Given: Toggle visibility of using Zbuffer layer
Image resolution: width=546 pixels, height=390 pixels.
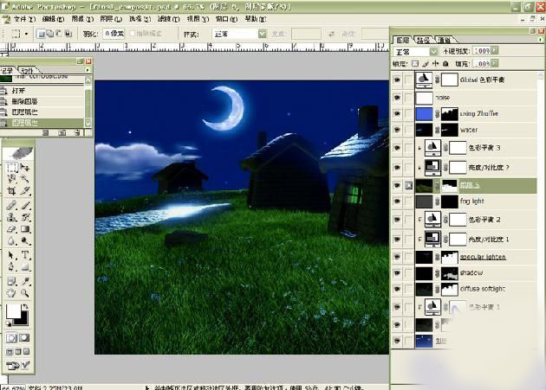Looking at the screenshot, I should [x=397, y=113].
